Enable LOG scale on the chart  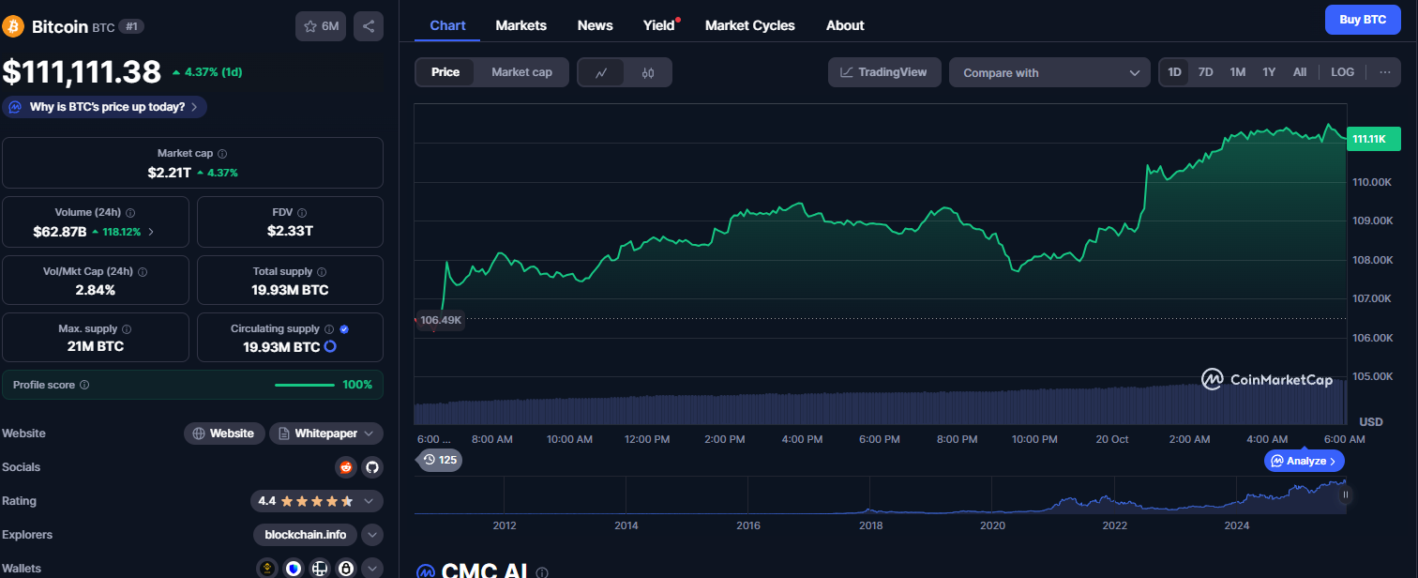click(1342, 72)
